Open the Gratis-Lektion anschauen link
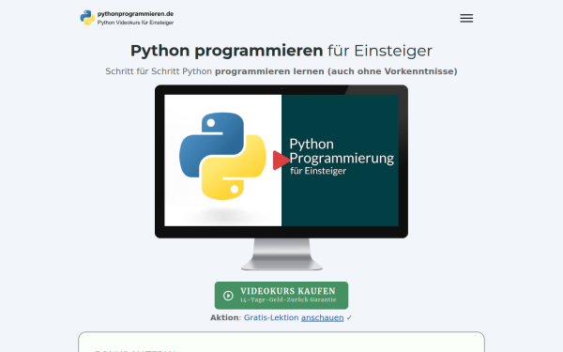Image resolution: width=563 pixels, height=352 pixels. coord(294,317)
